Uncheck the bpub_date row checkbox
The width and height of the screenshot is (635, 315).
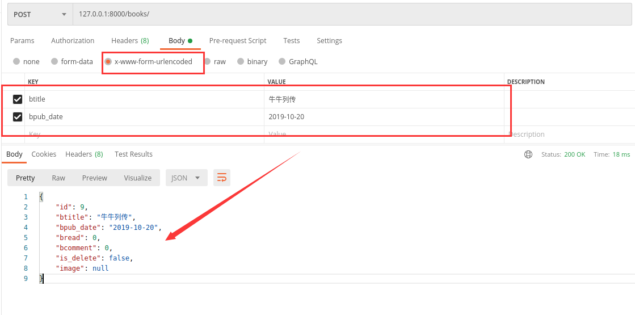(18, 117)
